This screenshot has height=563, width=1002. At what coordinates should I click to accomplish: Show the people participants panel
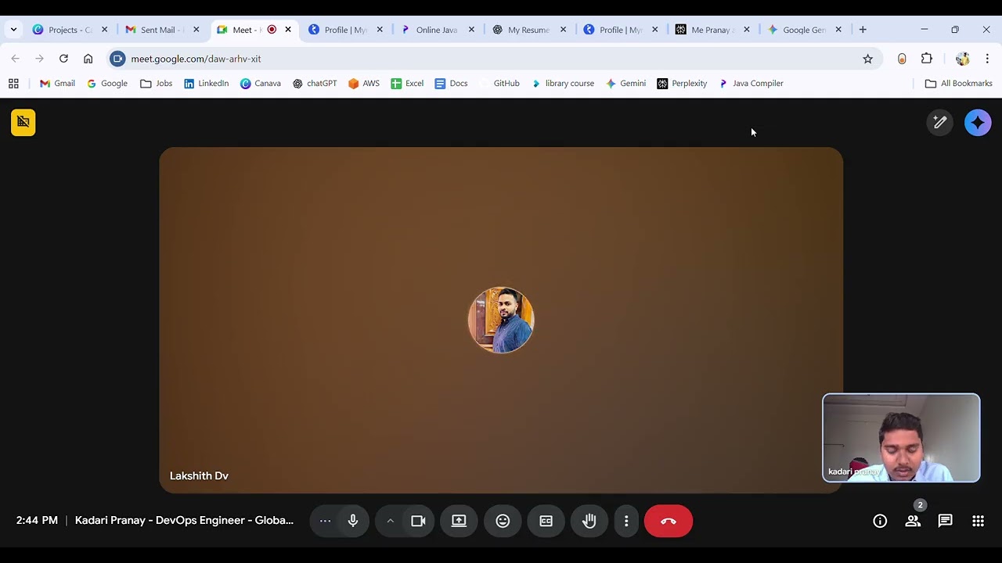point(913,521)
